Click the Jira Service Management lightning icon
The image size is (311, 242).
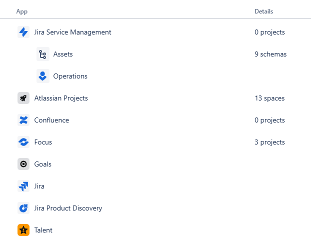(x=23, y=32)
